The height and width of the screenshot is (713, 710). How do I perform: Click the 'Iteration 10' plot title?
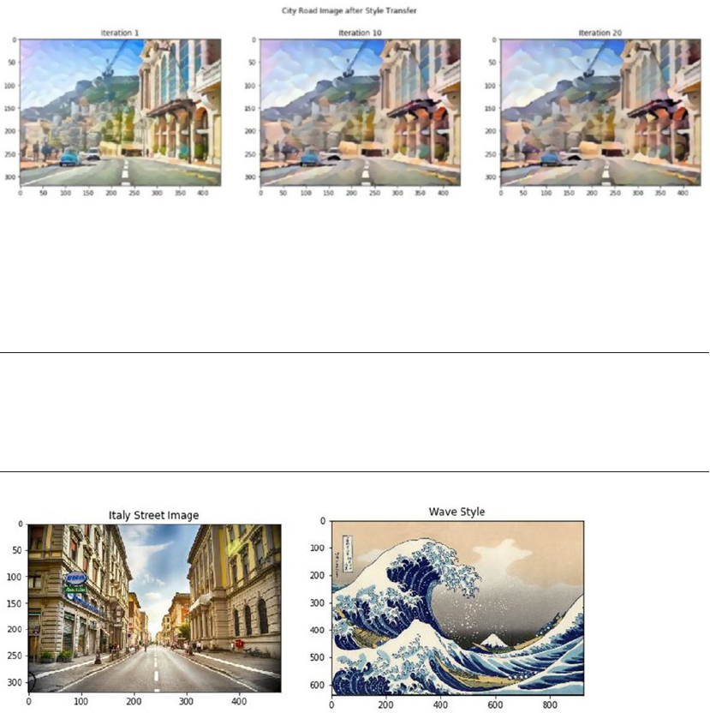coord(360,33)
